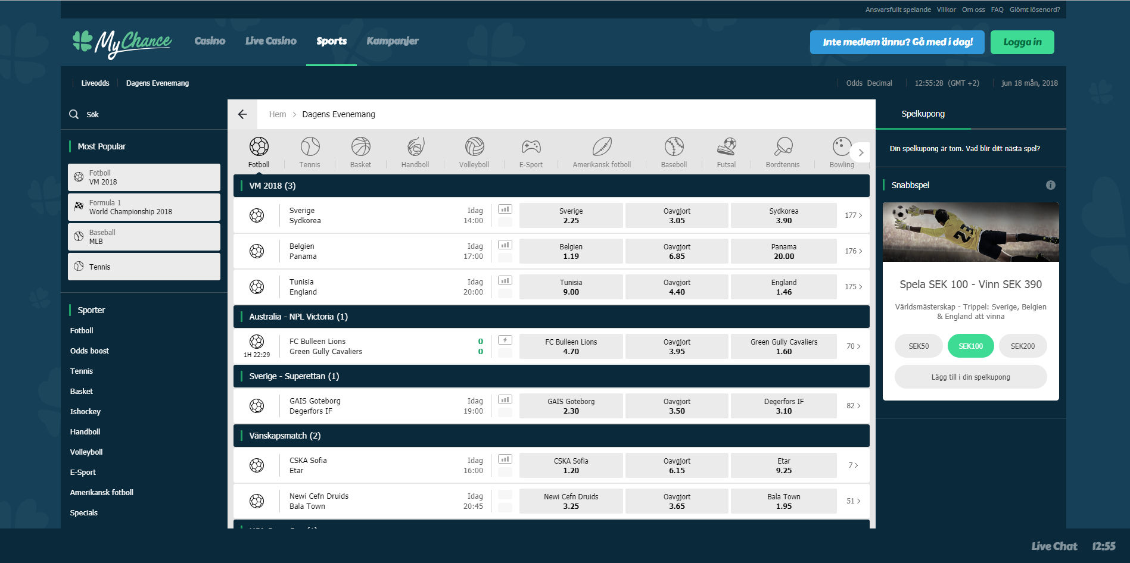Expand 82 more markets for GAIS Goteborg

(854, 406)
